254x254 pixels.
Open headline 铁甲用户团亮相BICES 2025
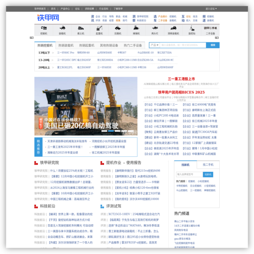(181, 92)
